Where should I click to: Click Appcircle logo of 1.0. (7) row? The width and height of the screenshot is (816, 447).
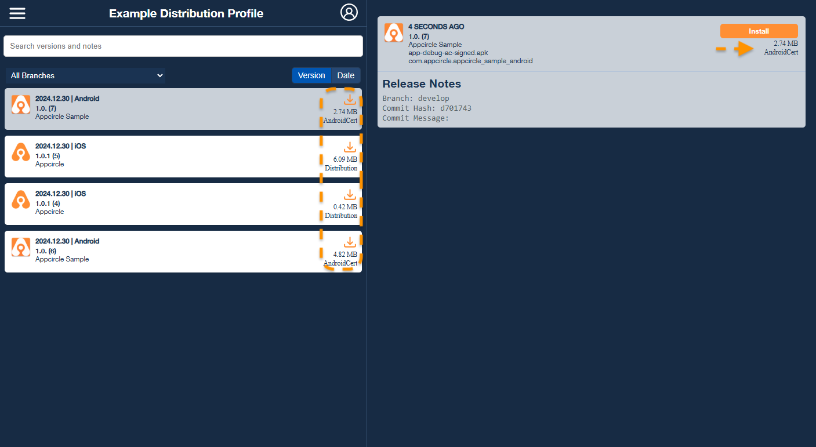[21, 104]
